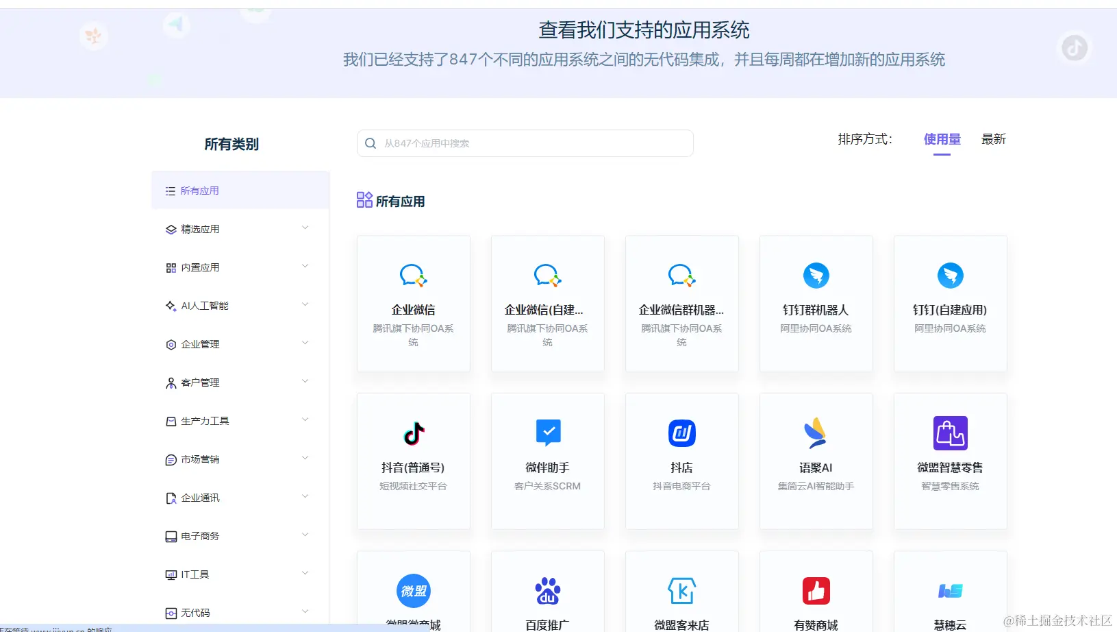1117x632 pixels.
Task: Click the 微盟智慧零售 shopping bag icon
Action: coord(951,433)
